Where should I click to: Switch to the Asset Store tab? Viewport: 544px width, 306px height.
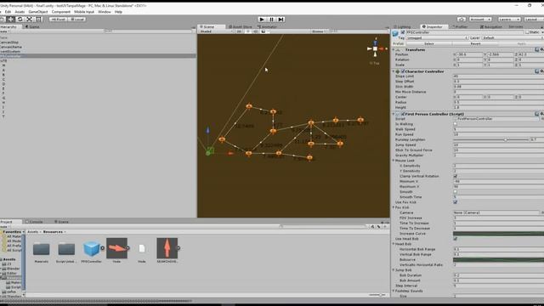pyautogui.click(x=241, y=26)
